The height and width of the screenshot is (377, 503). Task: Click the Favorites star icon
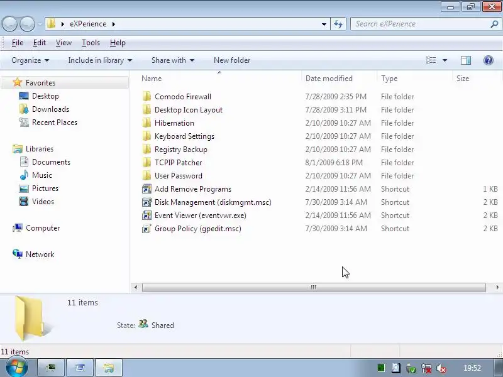click(x=18, y=82)
